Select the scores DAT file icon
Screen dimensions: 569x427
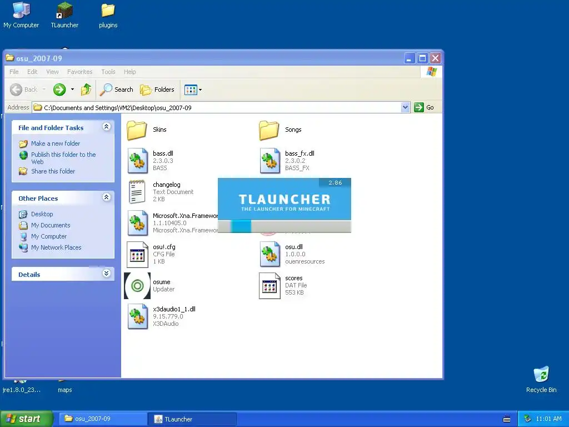pyautogui.click(x=269, y=286)
